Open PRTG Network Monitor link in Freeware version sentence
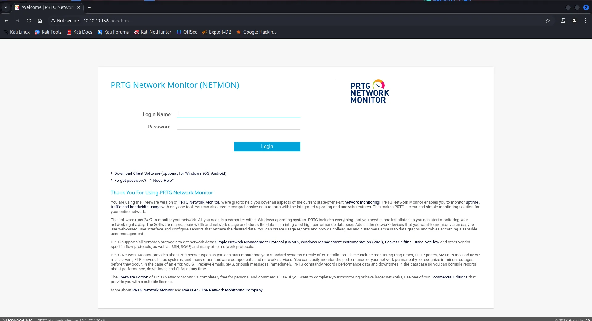The width and height of the screenshot is (592, 321). point(199,202)
